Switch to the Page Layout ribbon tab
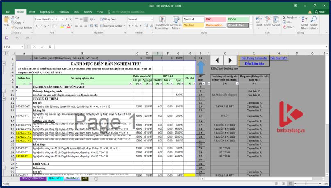Screen dimensions: 331x188 (x=46, y=12)
